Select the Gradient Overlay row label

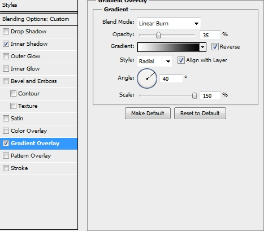[x=35, y=143]
